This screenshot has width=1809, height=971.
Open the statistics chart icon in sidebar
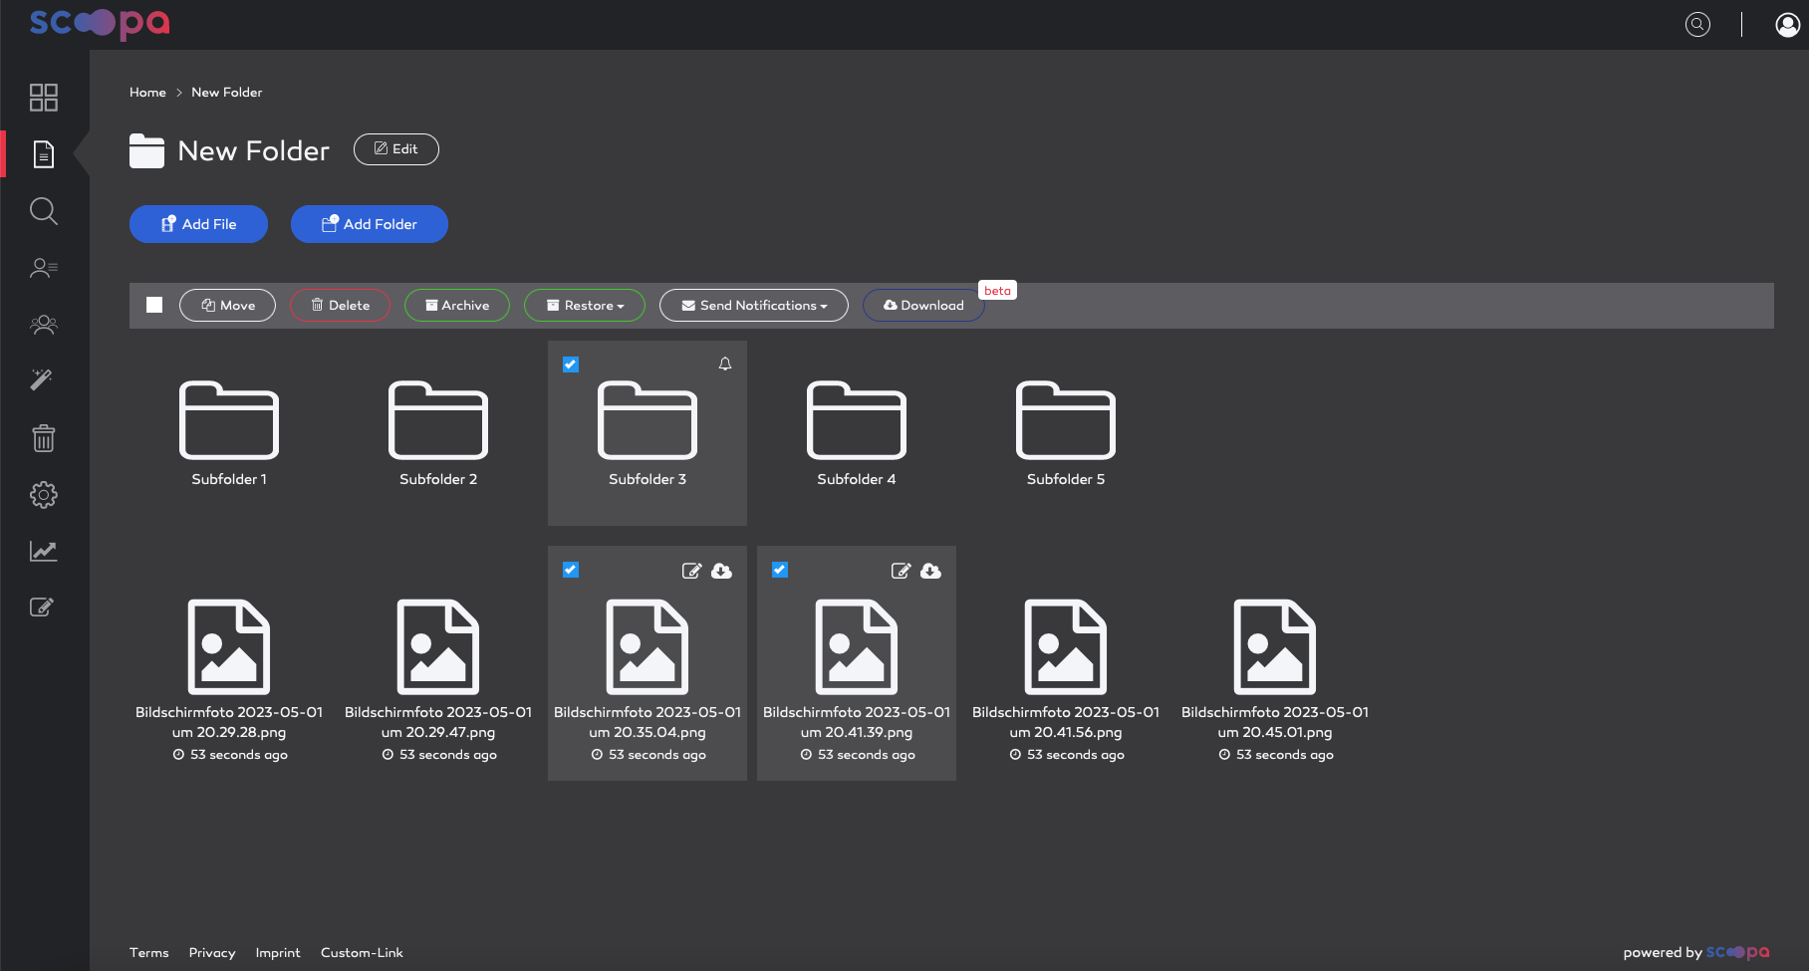44,551
